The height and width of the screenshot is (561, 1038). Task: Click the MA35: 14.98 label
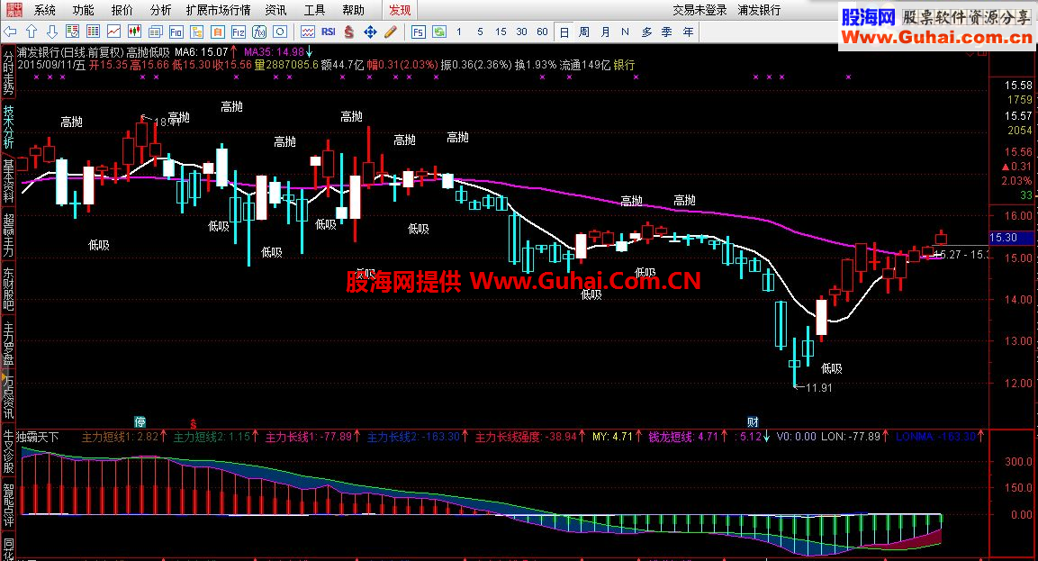coord(274,51)
